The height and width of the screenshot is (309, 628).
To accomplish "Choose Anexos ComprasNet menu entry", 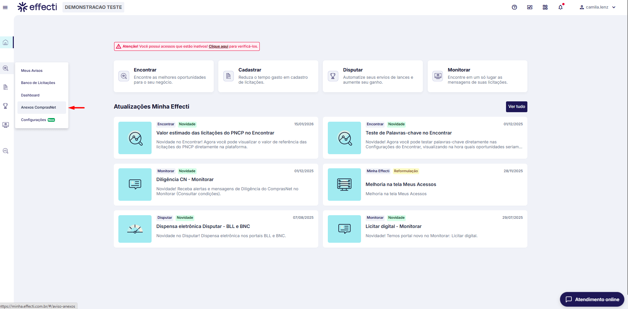I will pyautogui.click(x=38, y=108).
